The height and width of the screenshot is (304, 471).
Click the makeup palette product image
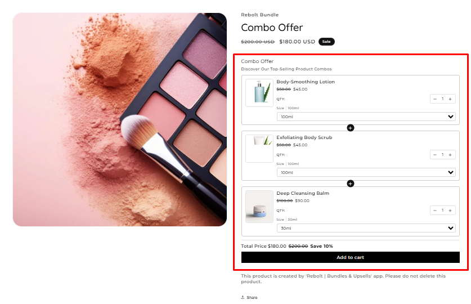pos(119,119)
